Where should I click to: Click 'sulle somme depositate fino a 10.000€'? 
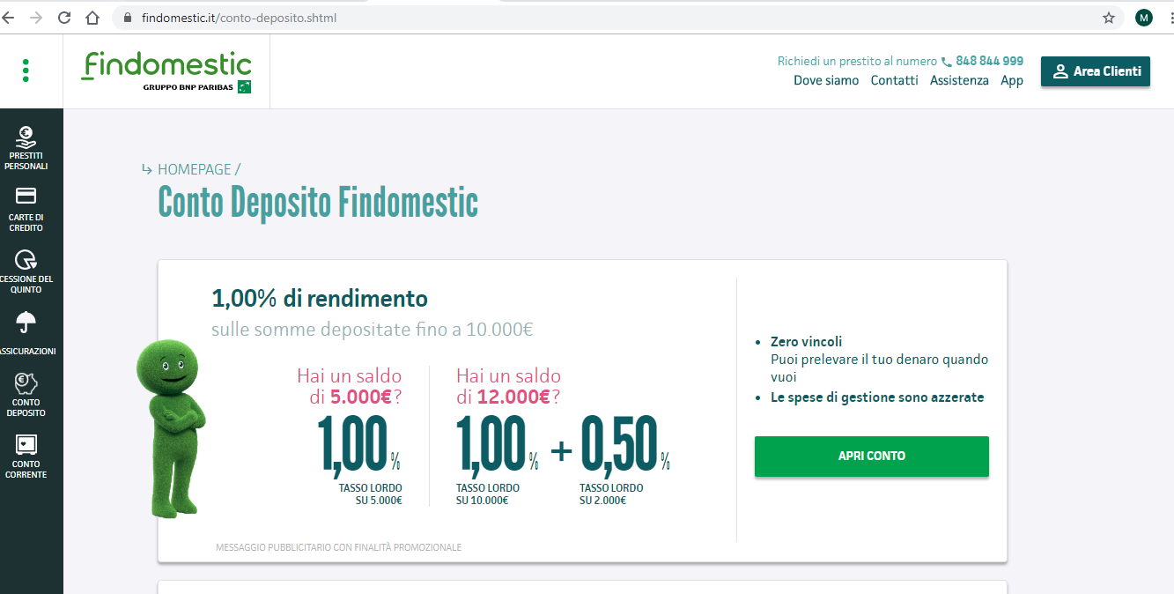pos(372,330)
